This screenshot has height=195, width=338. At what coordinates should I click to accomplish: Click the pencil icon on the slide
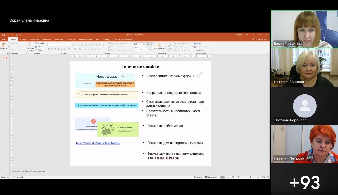199,75
